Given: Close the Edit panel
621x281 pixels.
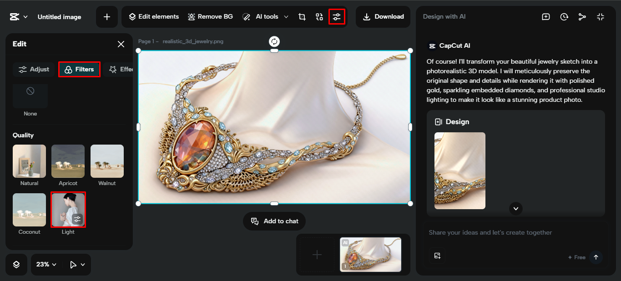Looking at the screenshot, I should coord(121,44).
